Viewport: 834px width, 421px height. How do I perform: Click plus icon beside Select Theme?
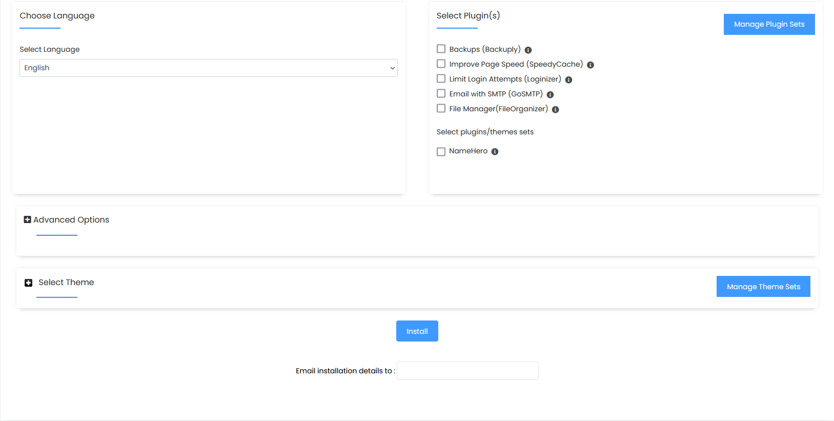(x=29, y=283)
